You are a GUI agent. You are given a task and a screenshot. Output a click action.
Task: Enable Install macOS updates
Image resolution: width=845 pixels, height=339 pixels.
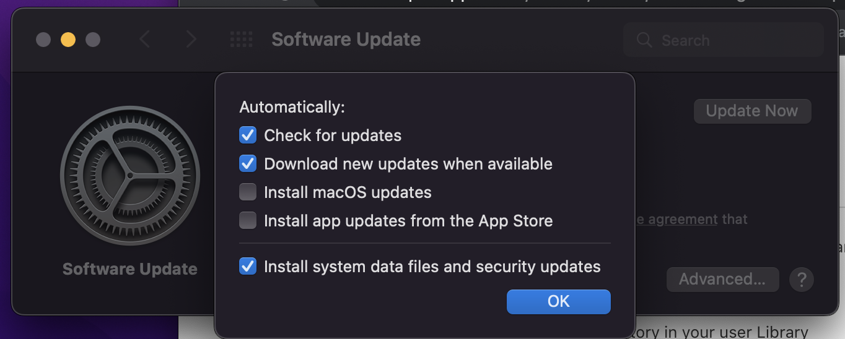(248, 192)
